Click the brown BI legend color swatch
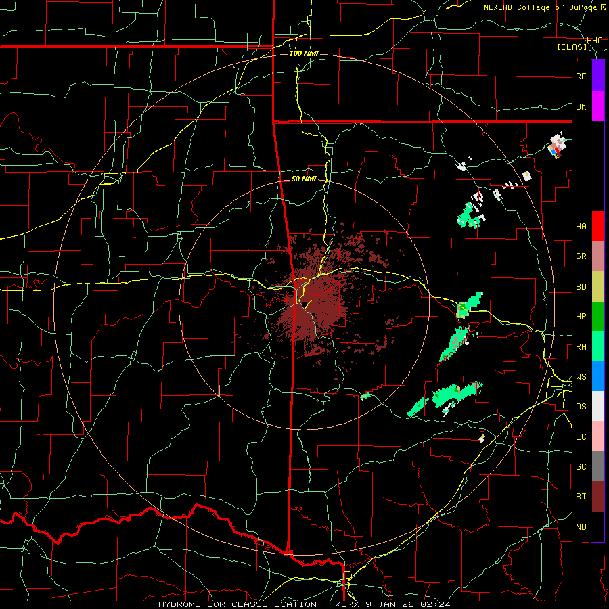The height and width of the screenshot is (609, 609). click(597, 497)
